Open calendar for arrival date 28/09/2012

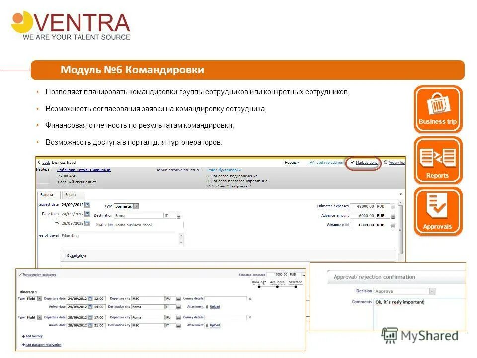(90, 325)
